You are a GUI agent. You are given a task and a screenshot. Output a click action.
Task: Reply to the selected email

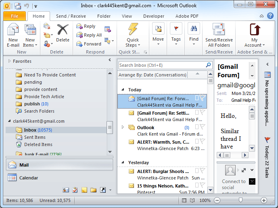86,26
